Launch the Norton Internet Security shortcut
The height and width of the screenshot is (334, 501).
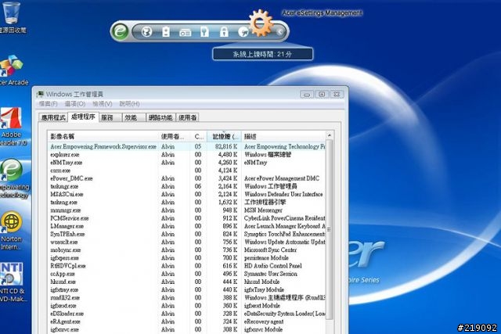click(12, 231)
